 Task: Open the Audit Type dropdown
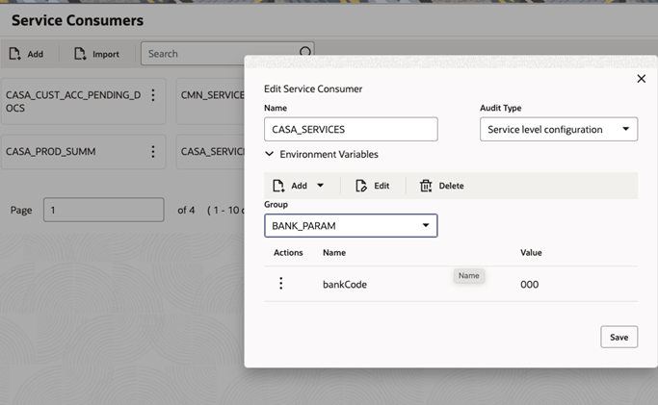[559, 129]
